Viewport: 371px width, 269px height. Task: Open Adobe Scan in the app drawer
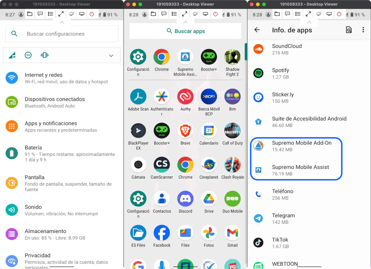point(138,97)
